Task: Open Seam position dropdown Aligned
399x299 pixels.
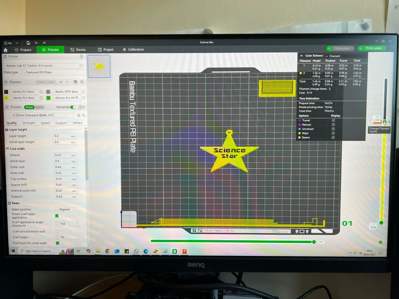Action: [x=67, y=210]
